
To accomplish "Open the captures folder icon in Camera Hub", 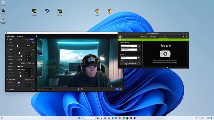I will point(82,89).
